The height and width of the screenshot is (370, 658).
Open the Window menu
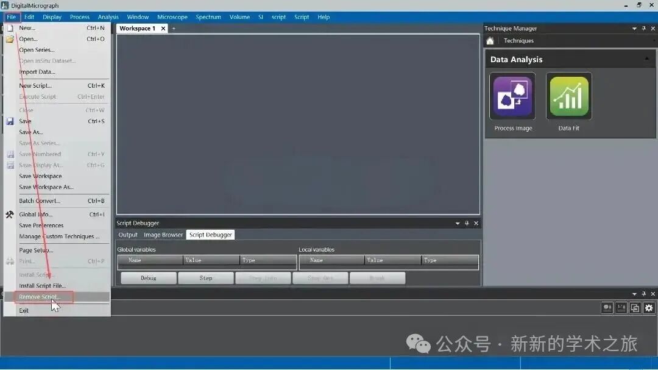coord(138,17)
